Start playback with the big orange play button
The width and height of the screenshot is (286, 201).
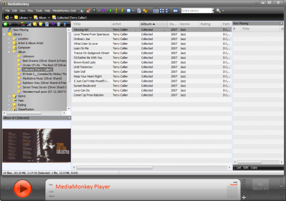22,189
